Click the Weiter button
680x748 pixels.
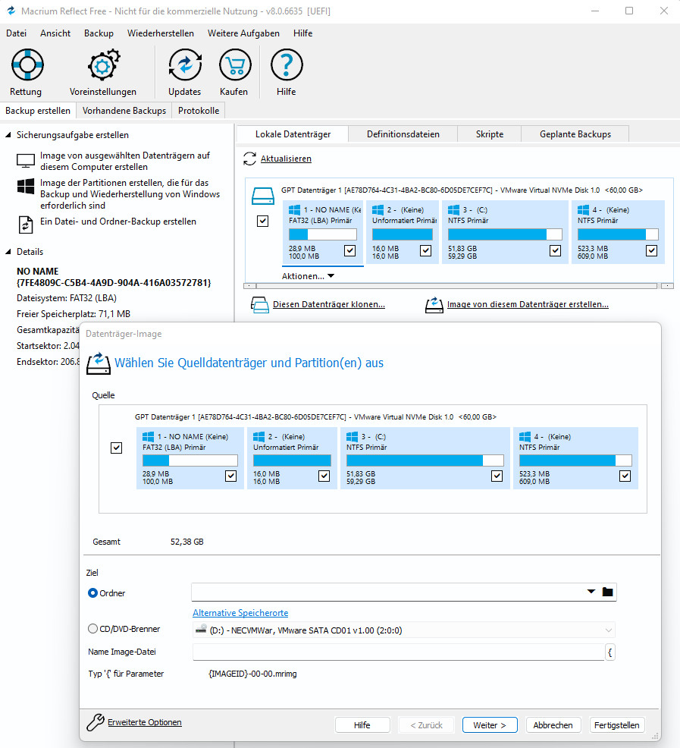[x=490, y=725]
